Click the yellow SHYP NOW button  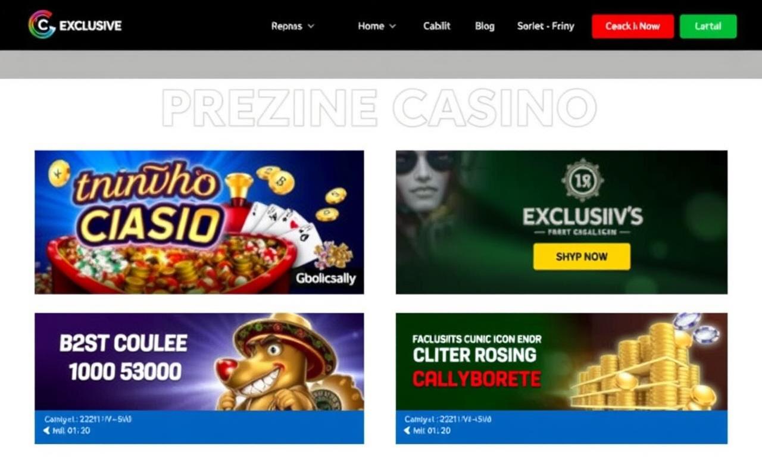click(582, 256)
